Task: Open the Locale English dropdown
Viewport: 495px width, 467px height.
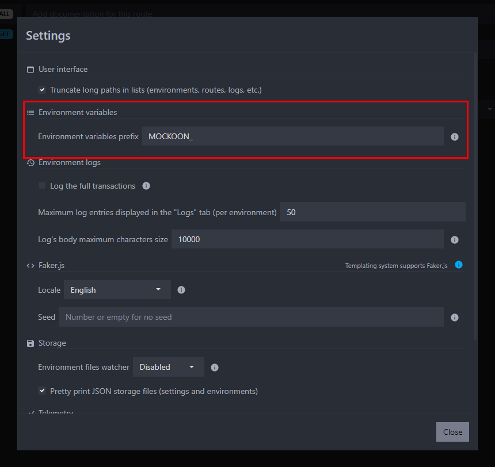Action: (x=117, y=290)
